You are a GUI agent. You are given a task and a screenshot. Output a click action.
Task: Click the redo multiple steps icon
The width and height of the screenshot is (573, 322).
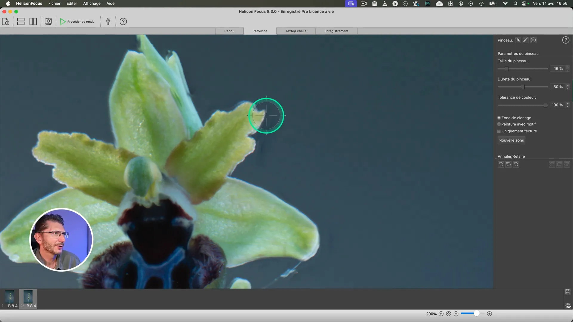pyautogui.click(x=560, y=164)
